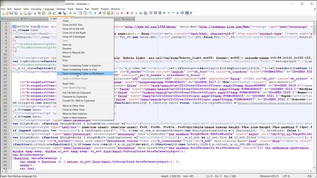Click line number 30 in the margin

pyautogui.click(x=5, y=124)
